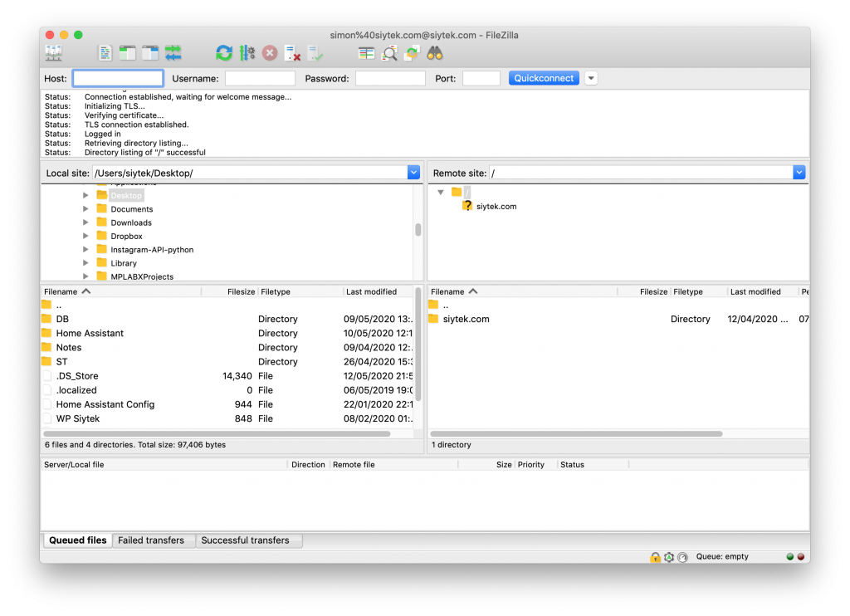The height and width of the screenshot is (616, 850).
Task: Click the gear icon in status bar
Action: 669,557
